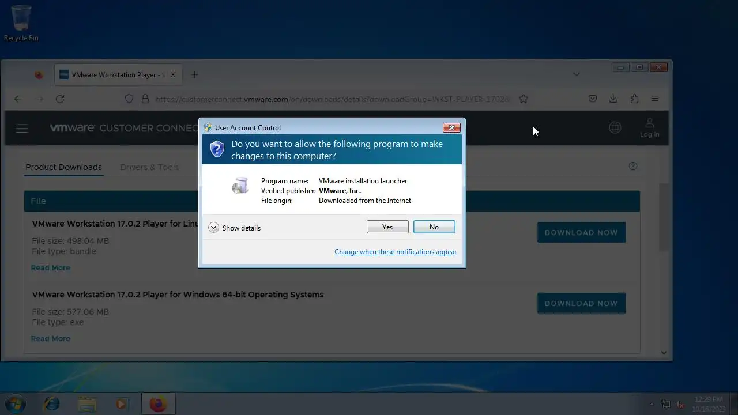Bookmark this page with star icon

pos(524,99)
